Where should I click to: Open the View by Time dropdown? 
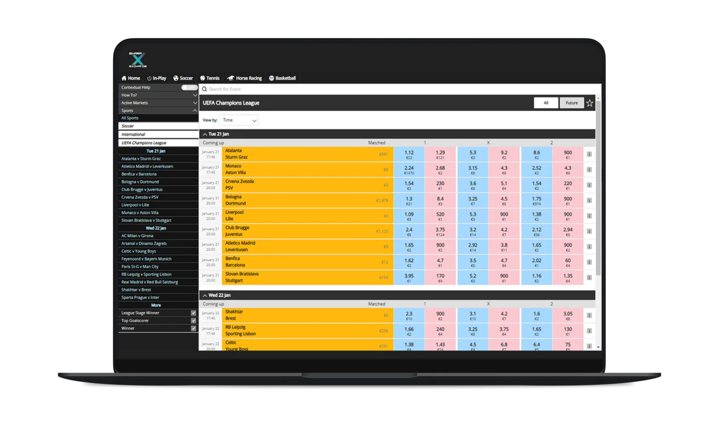point(239,120)
